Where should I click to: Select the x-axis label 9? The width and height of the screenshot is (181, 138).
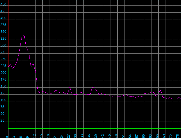click(28, 137)
